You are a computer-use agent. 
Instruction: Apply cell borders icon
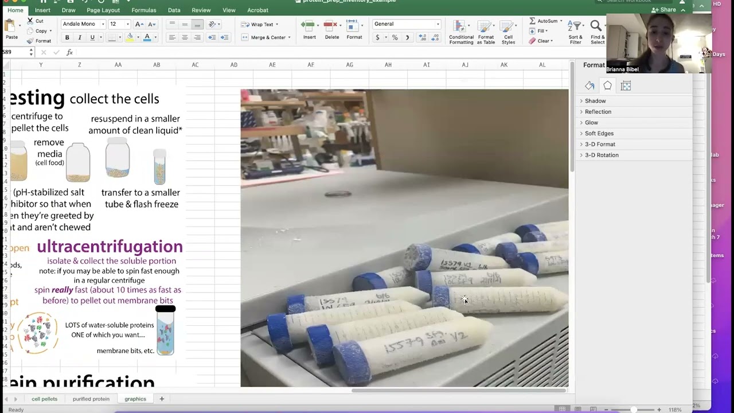112,37
